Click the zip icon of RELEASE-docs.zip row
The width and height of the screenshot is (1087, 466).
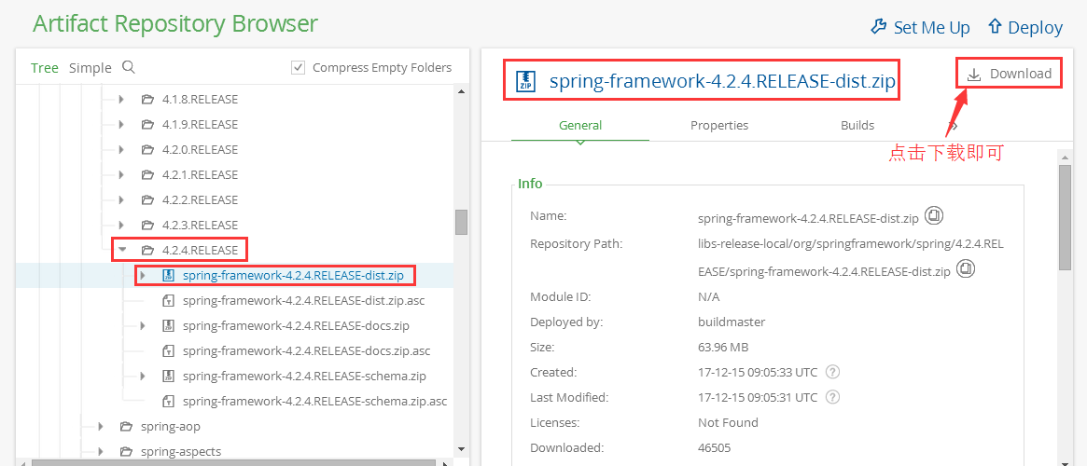click(x=168, y=325)
